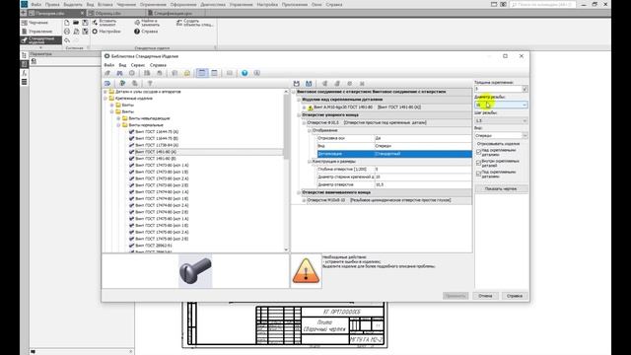This screenshot has height=355, width=631.
Task: Click the greyed Применить button
Action: pyautogui.click(x=456, y=296)
